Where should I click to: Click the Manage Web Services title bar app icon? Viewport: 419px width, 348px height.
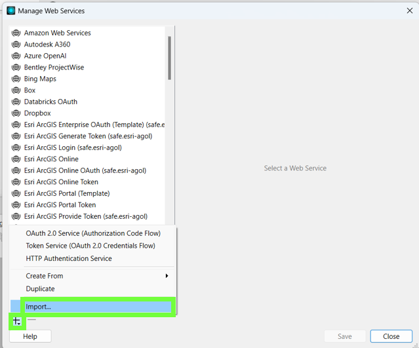11,10
